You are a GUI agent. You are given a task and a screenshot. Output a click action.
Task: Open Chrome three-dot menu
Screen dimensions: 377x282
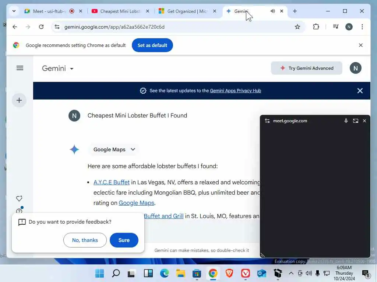(362, 27)
